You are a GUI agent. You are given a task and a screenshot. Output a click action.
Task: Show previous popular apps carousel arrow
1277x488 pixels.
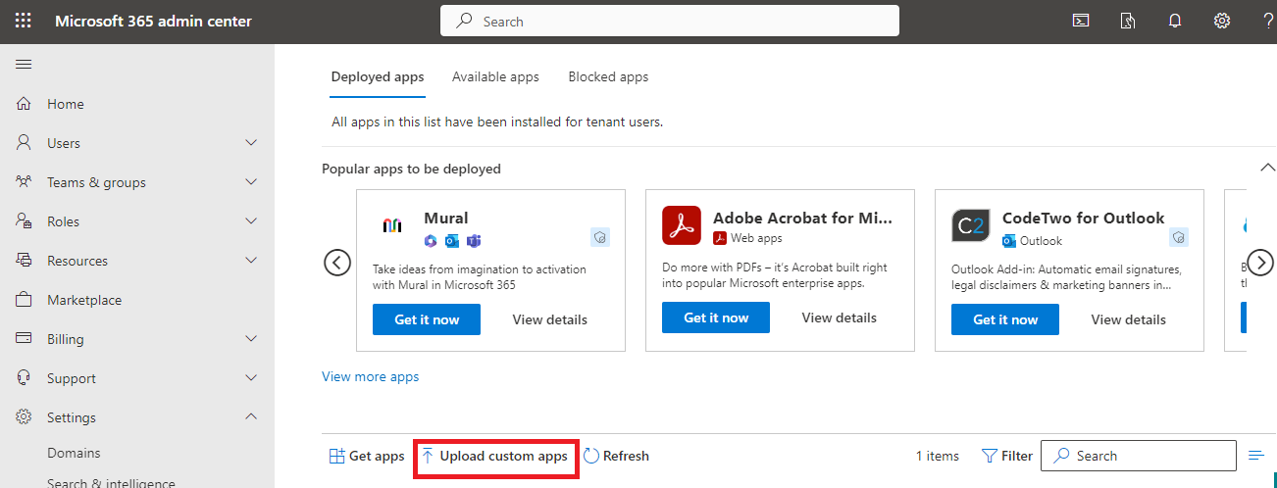pos(337,263)
